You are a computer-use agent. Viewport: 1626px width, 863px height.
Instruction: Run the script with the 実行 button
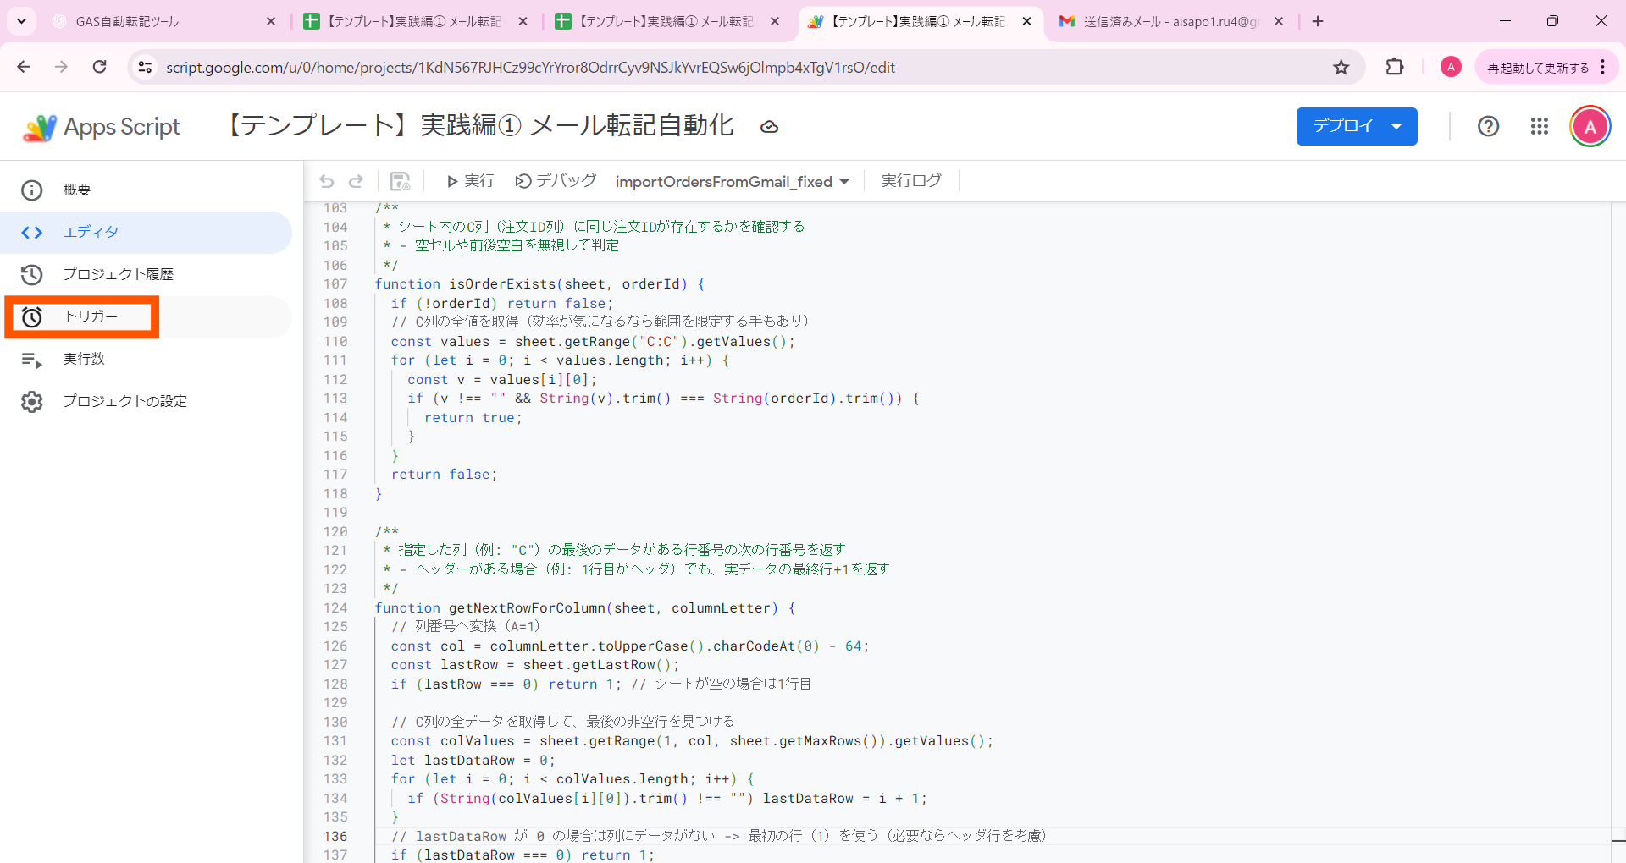click(x=469, y=180)
